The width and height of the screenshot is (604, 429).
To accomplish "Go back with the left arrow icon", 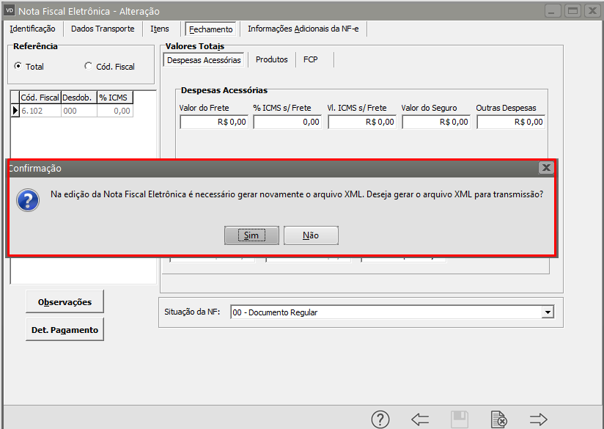I will tap(420, 419).
